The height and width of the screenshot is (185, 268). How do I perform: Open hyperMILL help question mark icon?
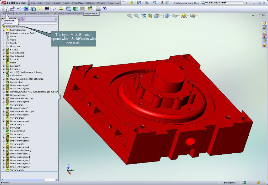(105, 8)
